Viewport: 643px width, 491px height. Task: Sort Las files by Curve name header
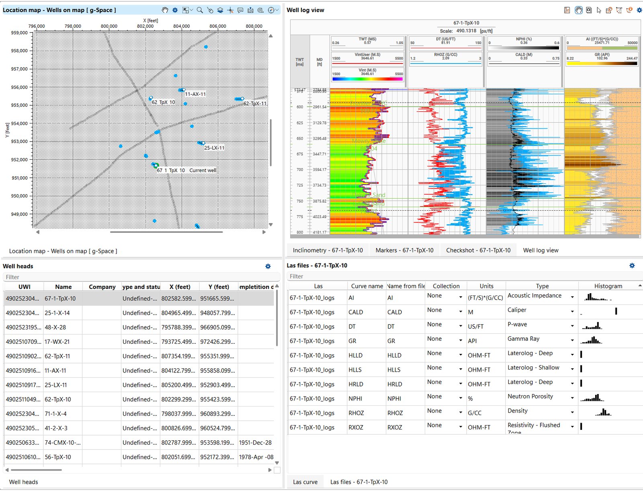point(367,286)
